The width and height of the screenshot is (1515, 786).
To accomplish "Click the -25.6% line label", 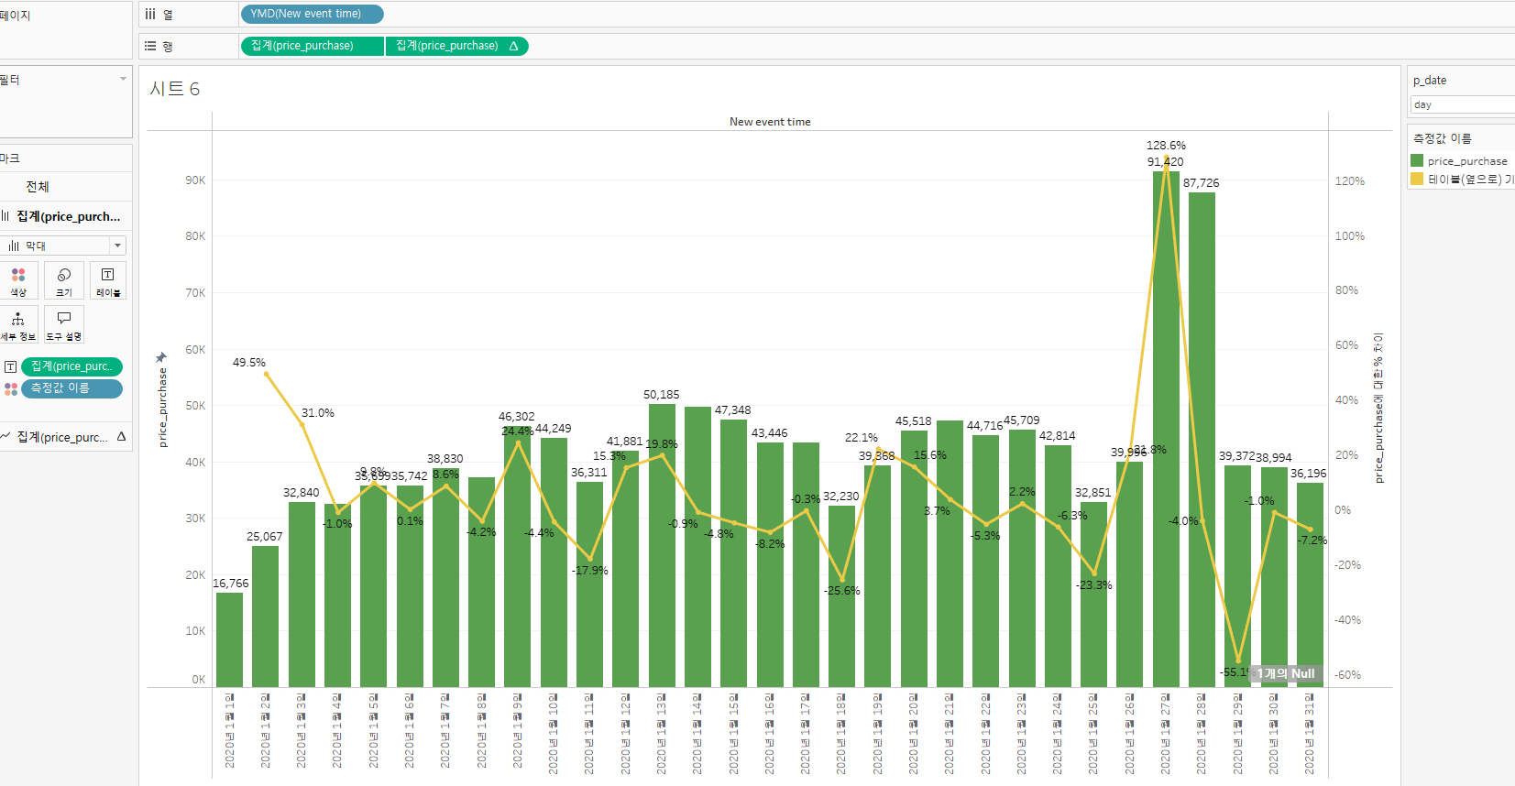I will [841, 591].
